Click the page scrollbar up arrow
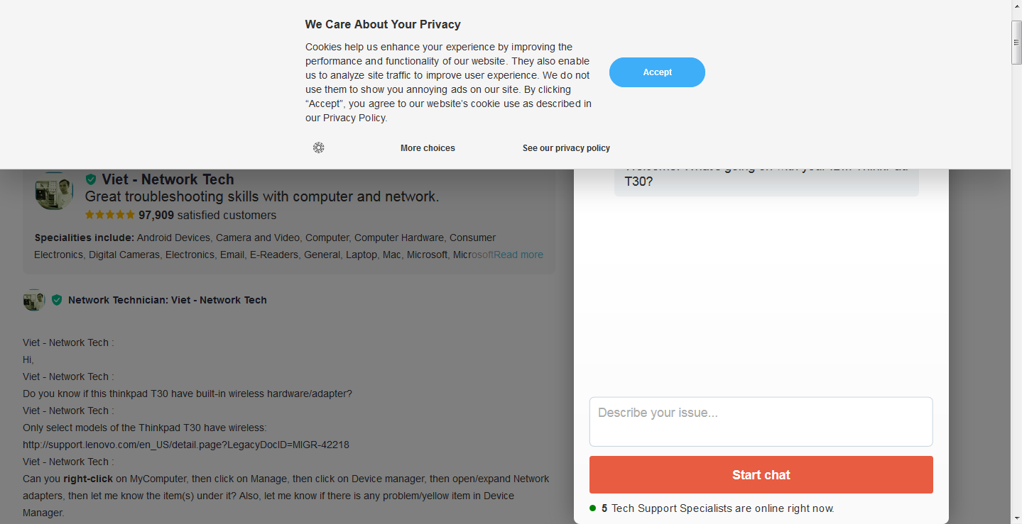The image size is (1022, 524). pyautogui.click(x=1016, y=6)
